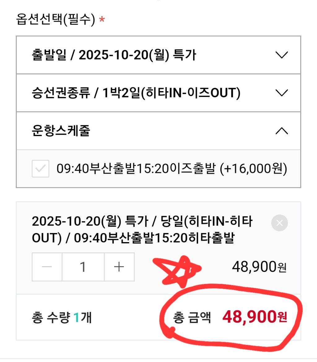Click the 총 금액 label
317x362 pixels.
[x=192, y=318]
